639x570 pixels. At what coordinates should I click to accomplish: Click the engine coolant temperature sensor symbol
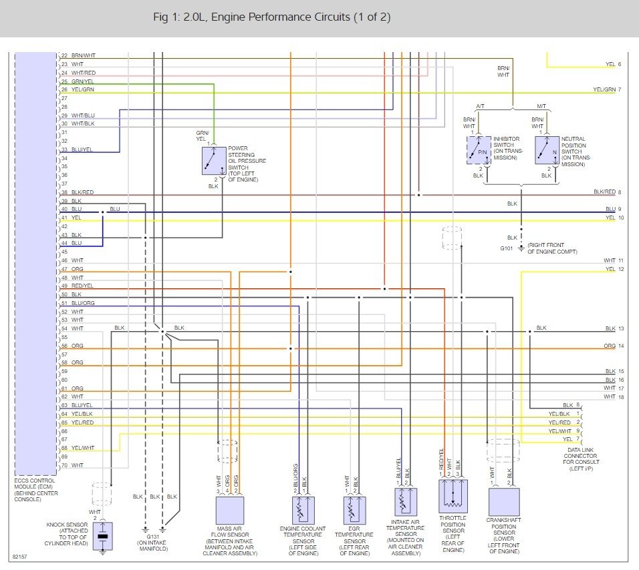[303, 510]
